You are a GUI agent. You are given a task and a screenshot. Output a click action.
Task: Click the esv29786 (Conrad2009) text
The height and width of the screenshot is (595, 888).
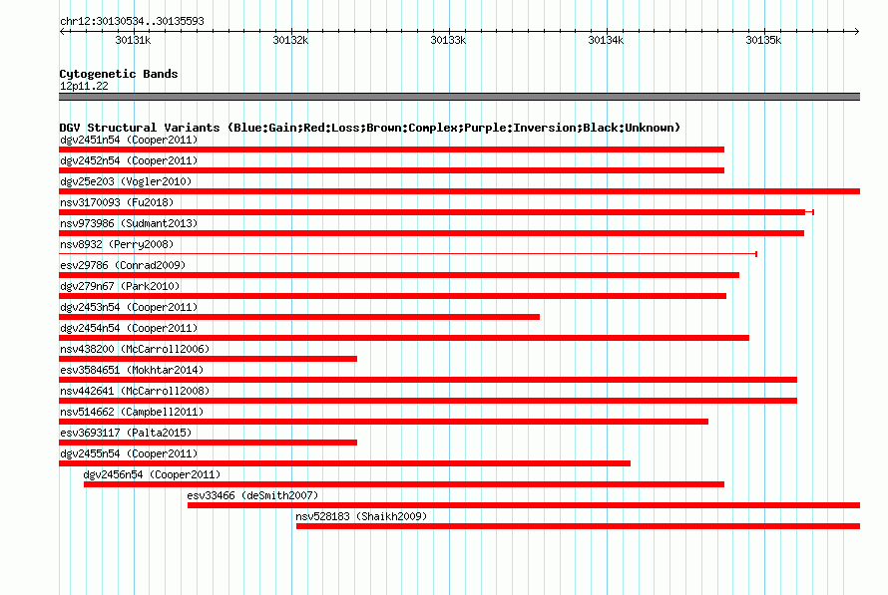click(123, 265)
